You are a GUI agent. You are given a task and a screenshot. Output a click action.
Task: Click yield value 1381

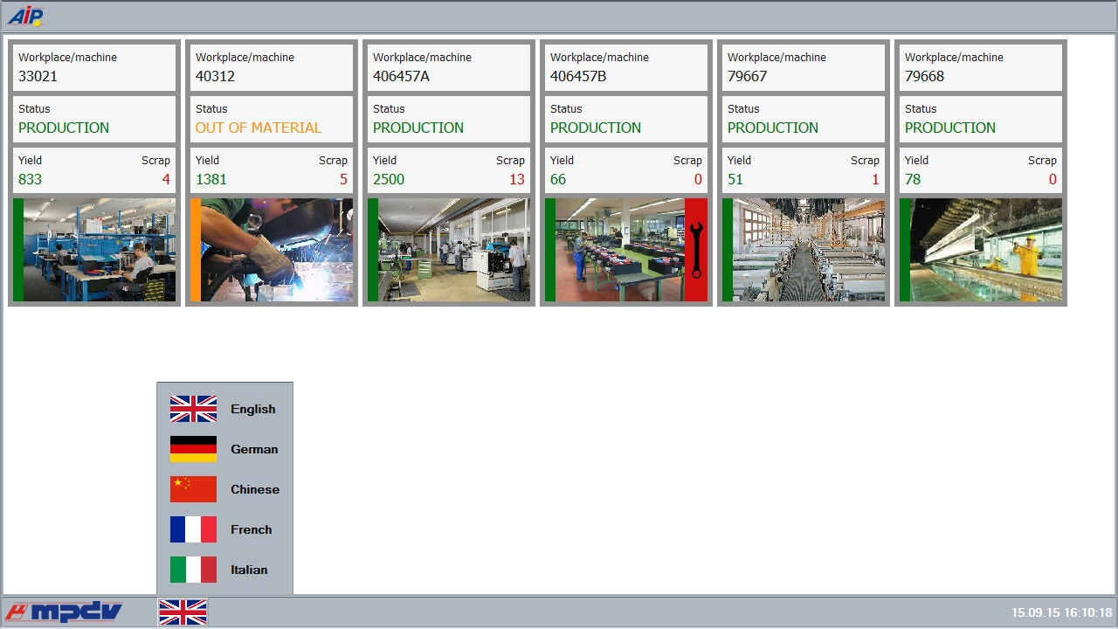[211, 179]
